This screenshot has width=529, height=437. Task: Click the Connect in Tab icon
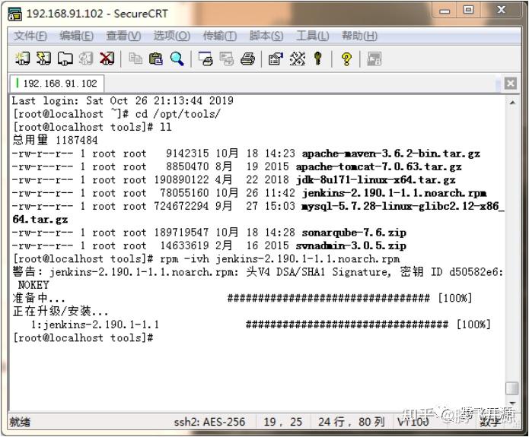65,59
